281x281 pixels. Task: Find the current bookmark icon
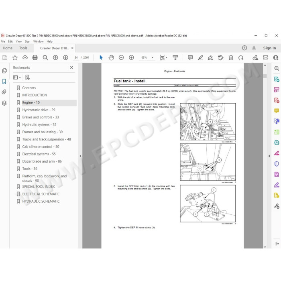coord(28,77)
